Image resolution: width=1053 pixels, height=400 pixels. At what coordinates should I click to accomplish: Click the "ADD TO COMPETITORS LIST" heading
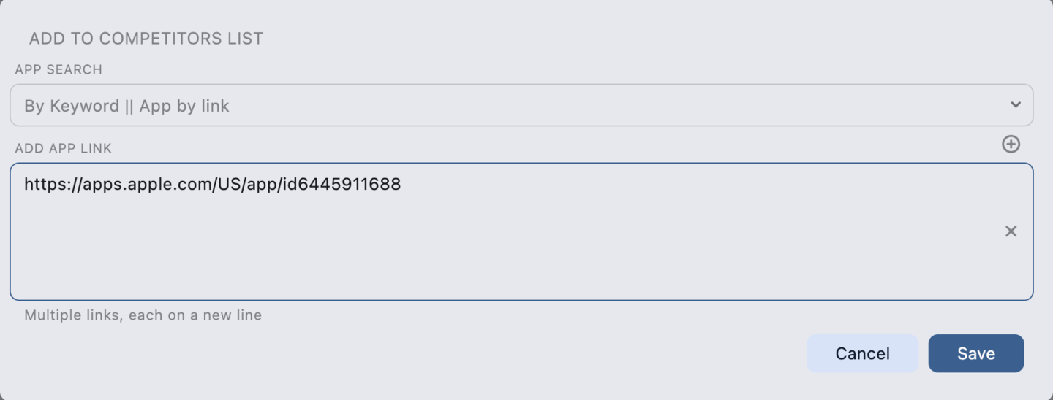click(146, 39)
